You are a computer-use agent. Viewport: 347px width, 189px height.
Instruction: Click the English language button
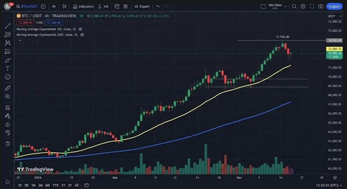pyautogui.click(x=334, y=6)
